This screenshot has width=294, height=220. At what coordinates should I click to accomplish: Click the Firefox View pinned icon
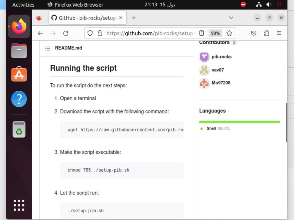[39, 18]
